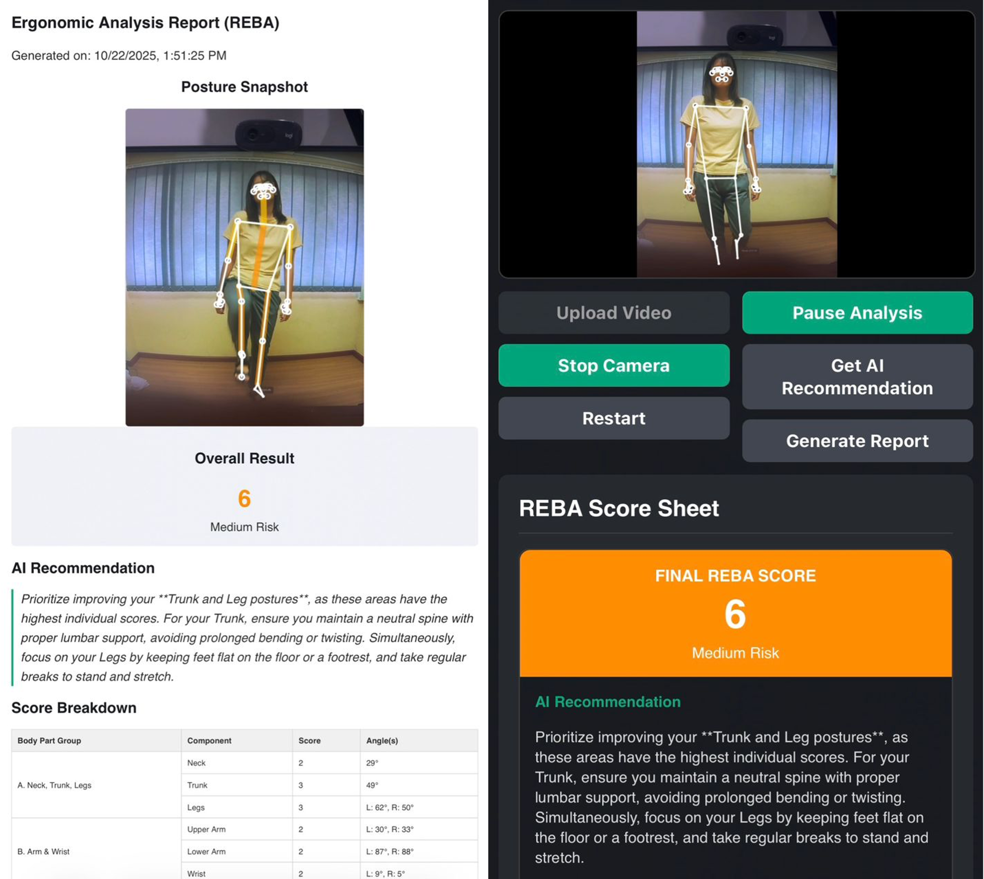Click the Angle(s) column header
Image resolution: width=984 pixels, height=879 pixels.
click(382, 740)
